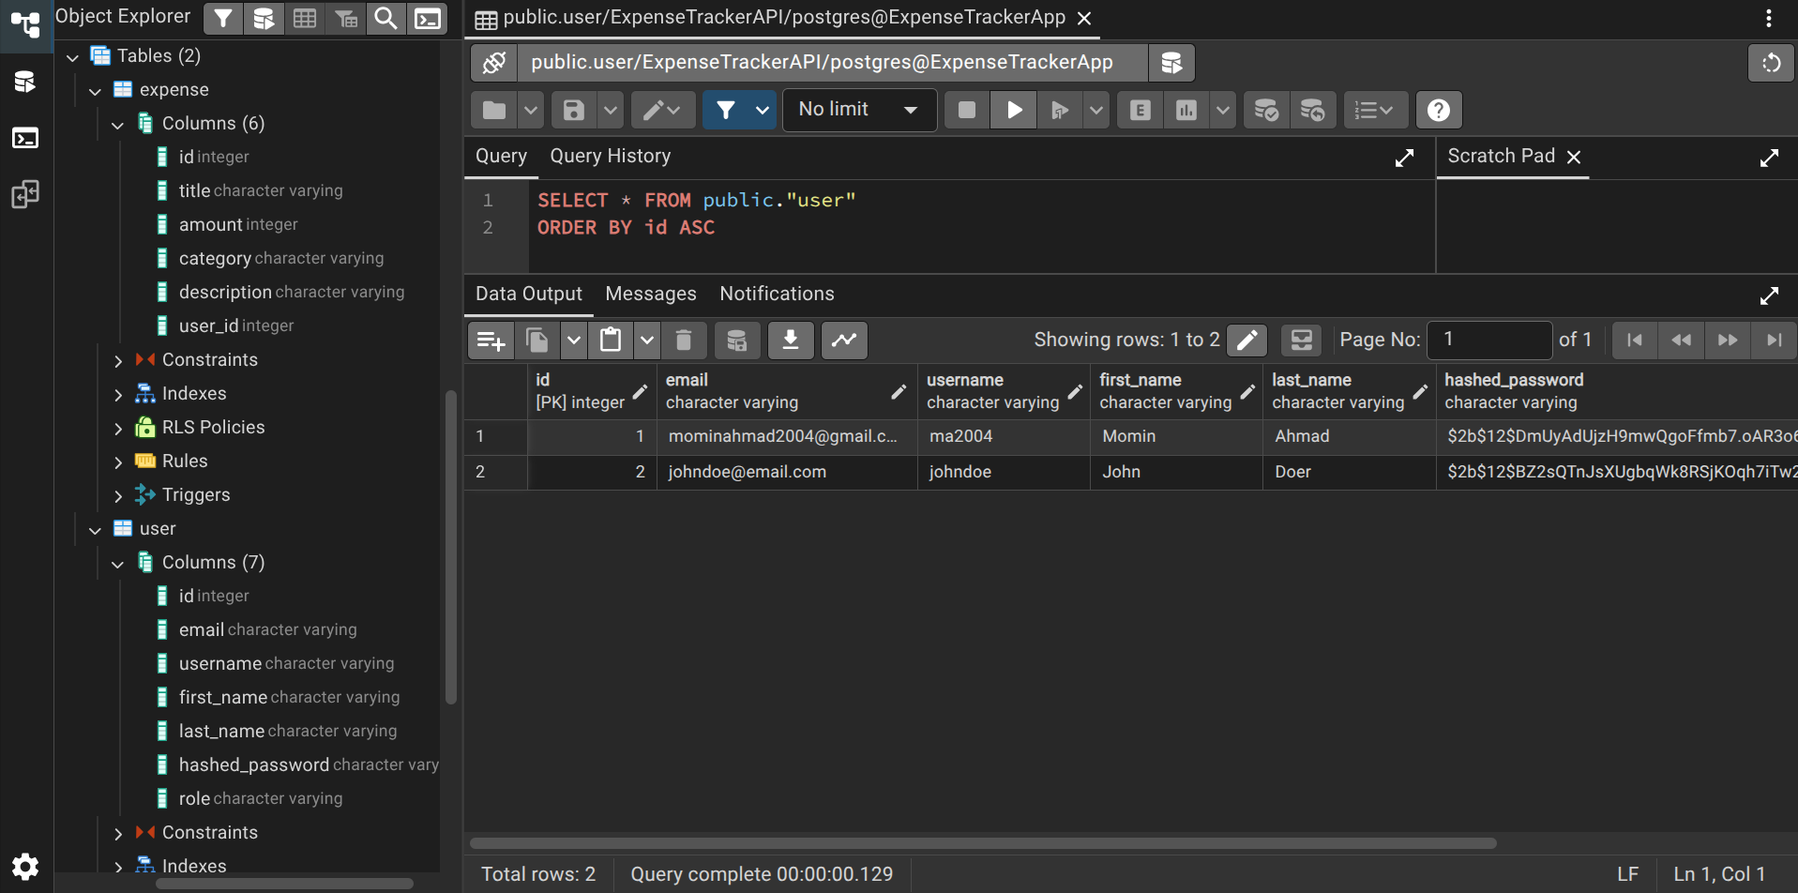Open the Macros list dropdown
The width and height of the screenshot is (1798, 893).
(1375, 110)
